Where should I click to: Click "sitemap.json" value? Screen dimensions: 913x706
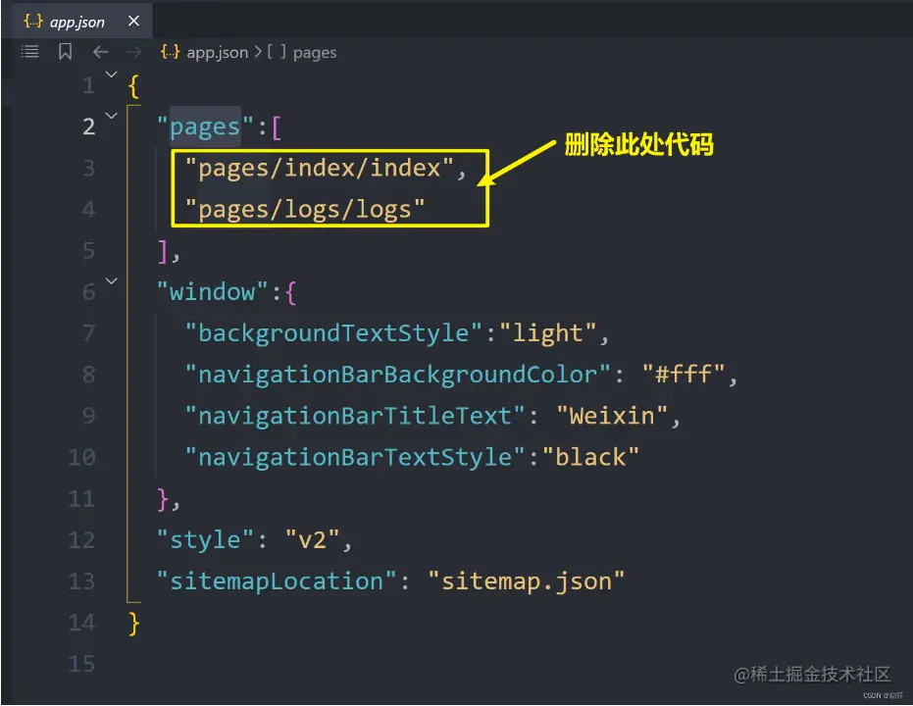(x=527, y=581)
